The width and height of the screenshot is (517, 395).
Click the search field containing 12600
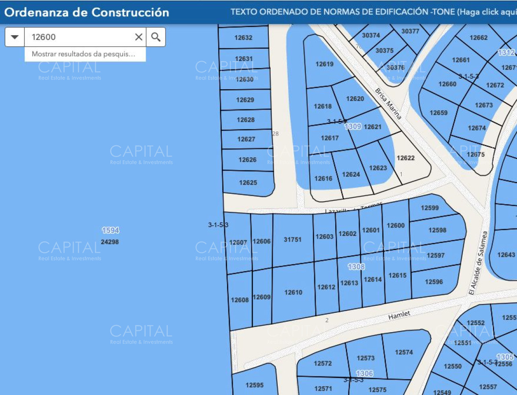click(x=79, y=37)
